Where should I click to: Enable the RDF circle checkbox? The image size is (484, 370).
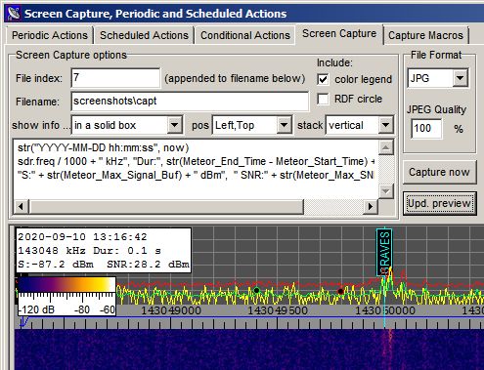click(x=323, y=99)
